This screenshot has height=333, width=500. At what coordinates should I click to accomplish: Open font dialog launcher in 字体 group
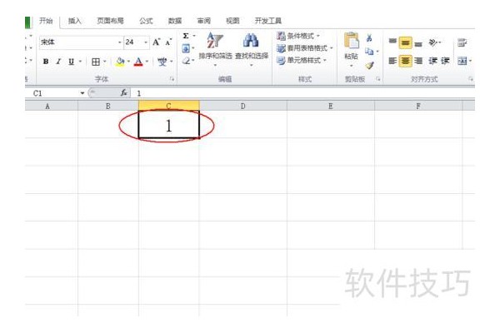(x=172, y=79)
